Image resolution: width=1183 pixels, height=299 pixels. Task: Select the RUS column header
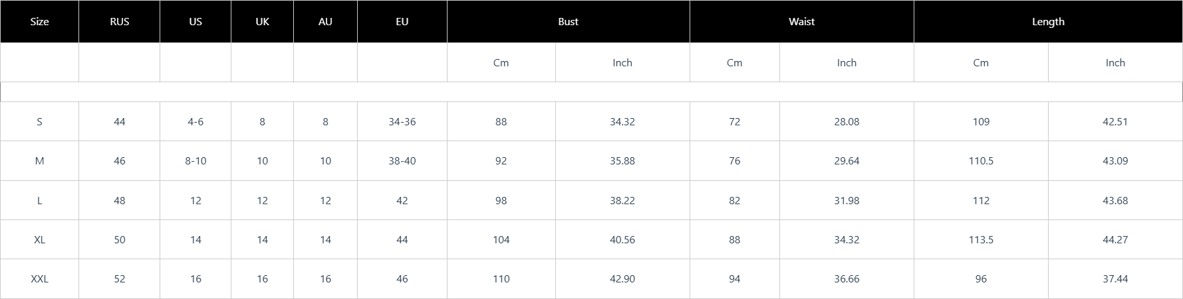[120, 22]
